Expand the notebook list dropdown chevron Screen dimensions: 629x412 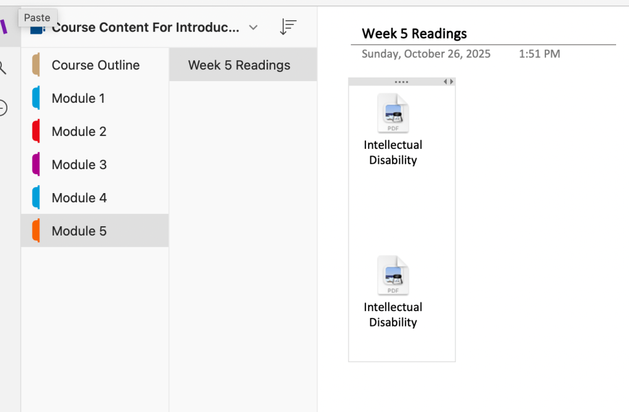coord(253,28)
